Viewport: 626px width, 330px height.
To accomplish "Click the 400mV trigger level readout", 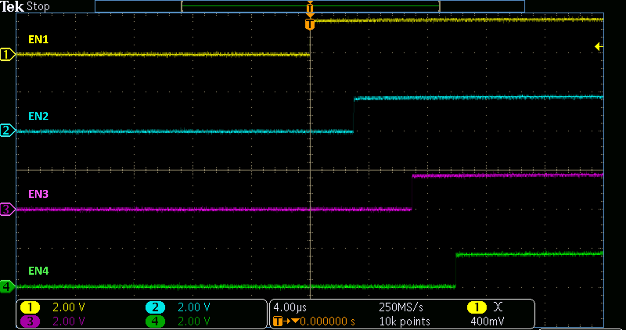I will (487, 321).
